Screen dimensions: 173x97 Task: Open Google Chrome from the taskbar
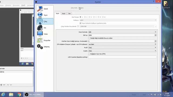click(19, 95)
